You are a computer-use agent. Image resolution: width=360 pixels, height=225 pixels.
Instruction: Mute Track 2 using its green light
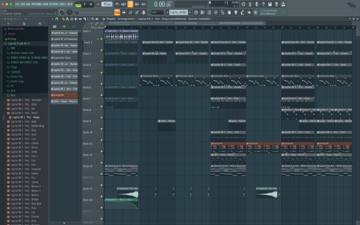pyautogui.click(x=102, y=50)
